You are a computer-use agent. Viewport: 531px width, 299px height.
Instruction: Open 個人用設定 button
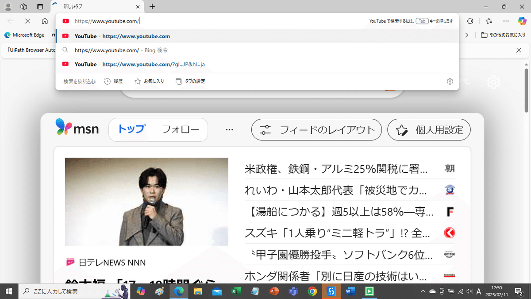tap(429, 130)
